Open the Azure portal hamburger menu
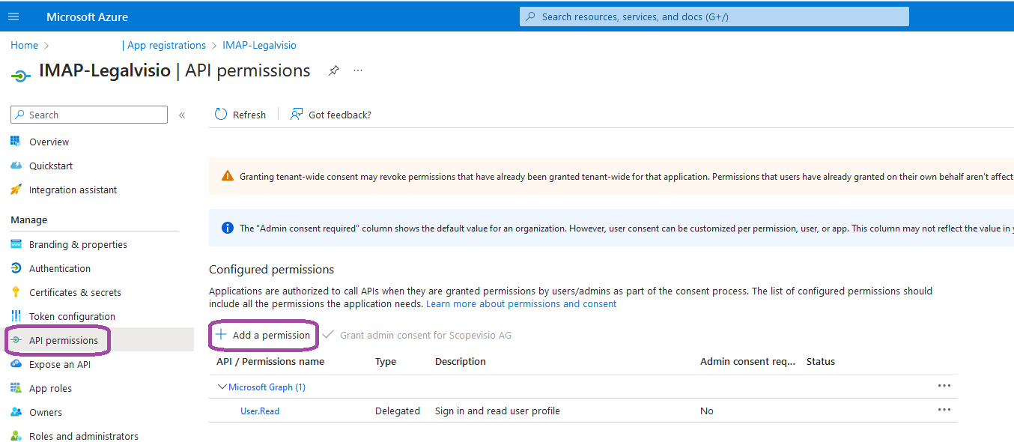 [x=13, y=16]
